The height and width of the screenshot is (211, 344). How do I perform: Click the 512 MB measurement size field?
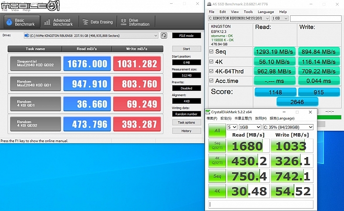pyautogui.click(x=186, y=75)
